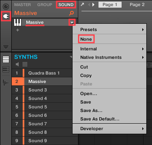
Task: Click slot number 1 in sound list
Action: click(17, 73)
